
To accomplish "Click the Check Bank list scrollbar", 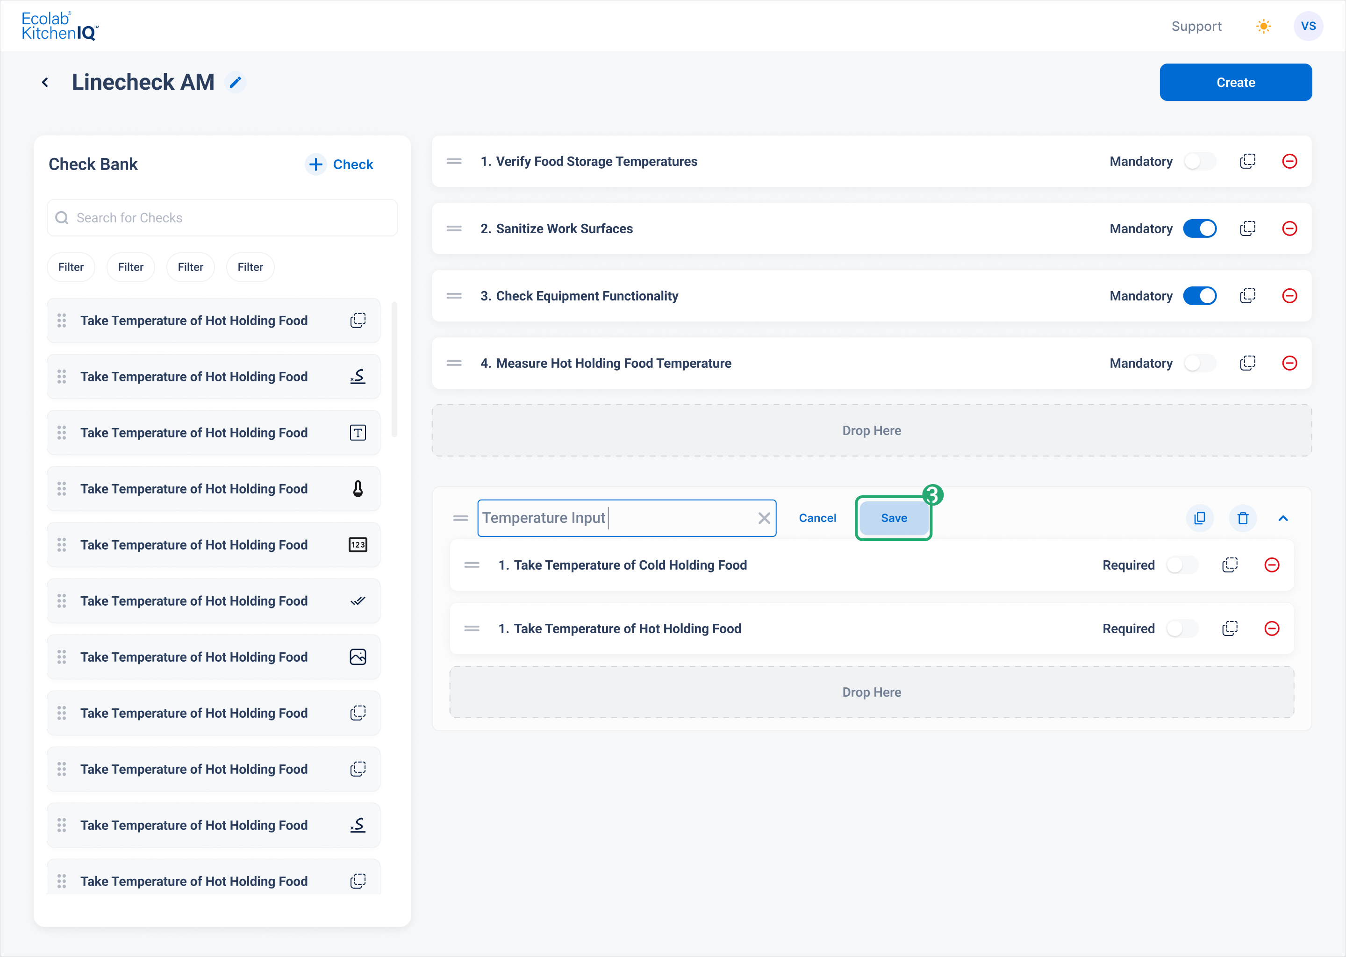I will coord(394,370).
